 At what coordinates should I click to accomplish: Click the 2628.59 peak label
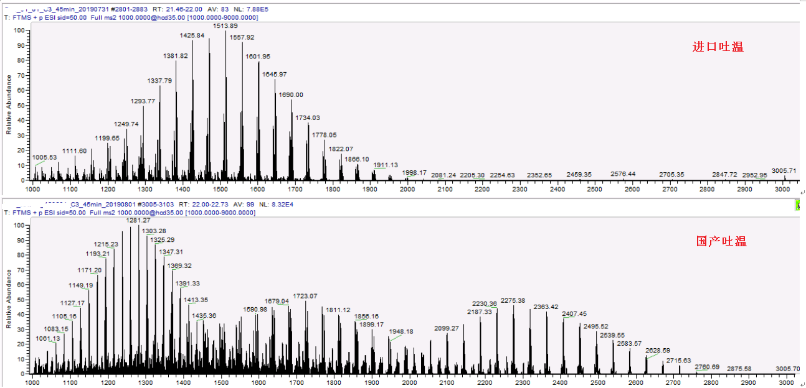pyautogui.click(x=658, y=351)
